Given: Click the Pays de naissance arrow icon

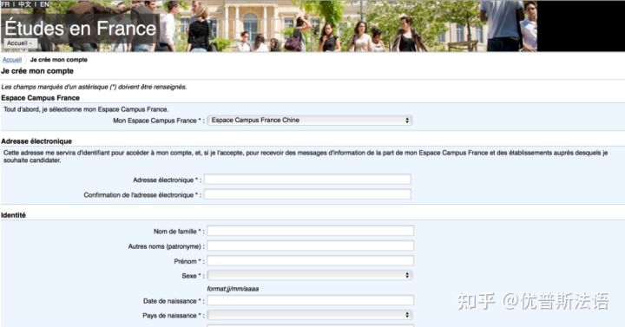Looking at the screenshot, I should point(407,315).
